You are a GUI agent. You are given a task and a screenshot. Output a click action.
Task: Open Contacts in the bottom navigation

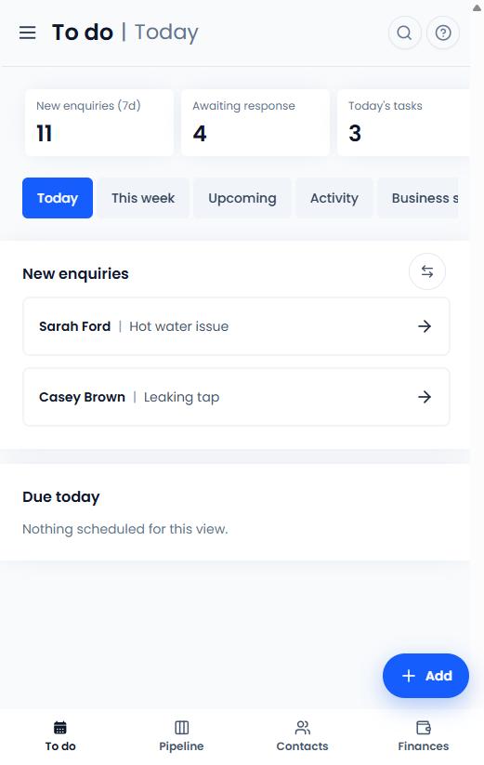(302, 736)
